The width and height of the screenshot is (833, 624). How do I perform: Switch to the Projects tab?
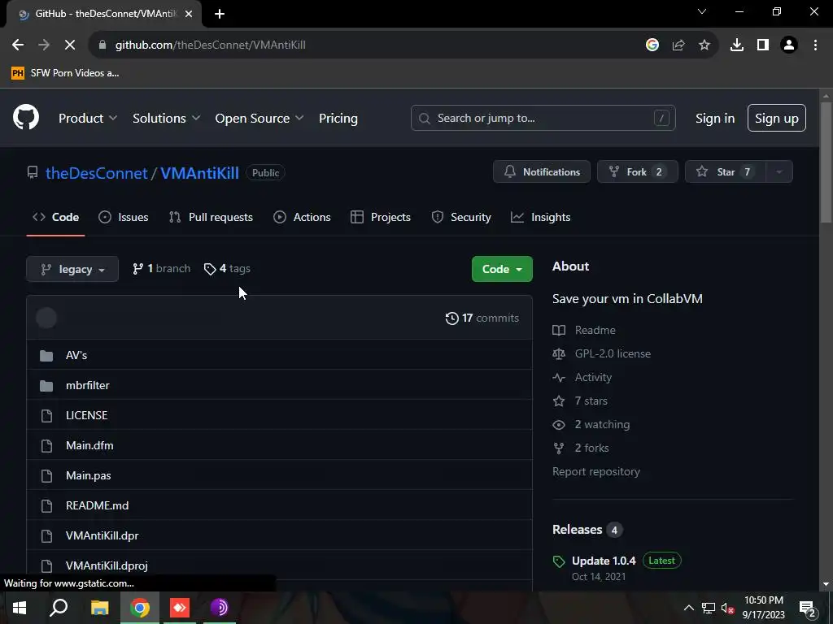tap(381, 217)
